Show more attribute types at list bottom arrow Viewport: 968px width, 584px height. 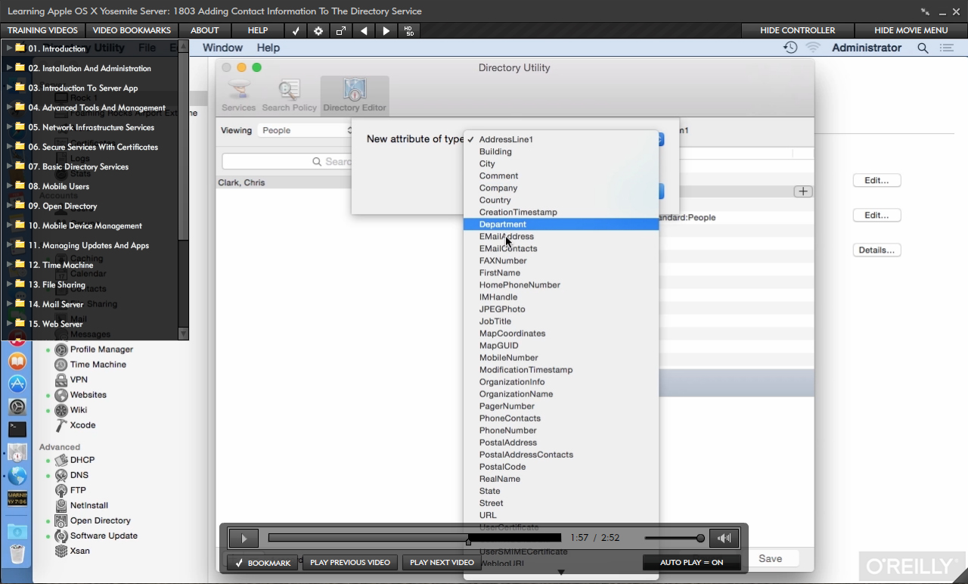pos(561,573)
